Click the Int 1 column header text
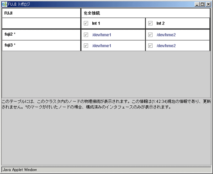Image resolution: width=213 pixels, height=174 pixels. click(96, 23)
